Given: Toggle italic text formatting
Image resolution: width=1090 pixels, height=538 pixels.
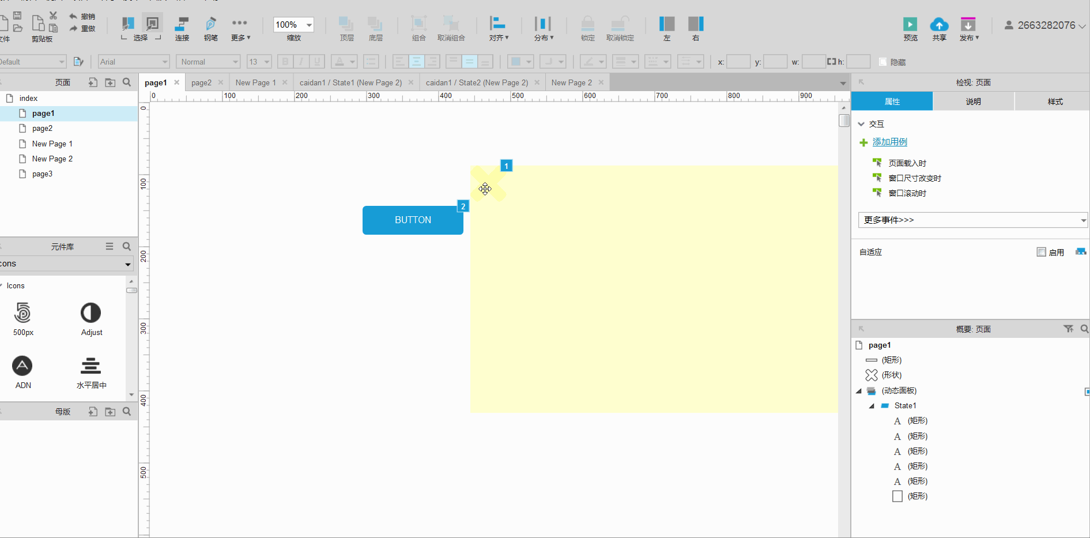Looking at the screenshot, I should point(301,62).
